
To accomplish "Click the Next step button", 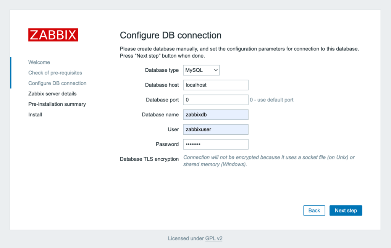I will point(346,210).
